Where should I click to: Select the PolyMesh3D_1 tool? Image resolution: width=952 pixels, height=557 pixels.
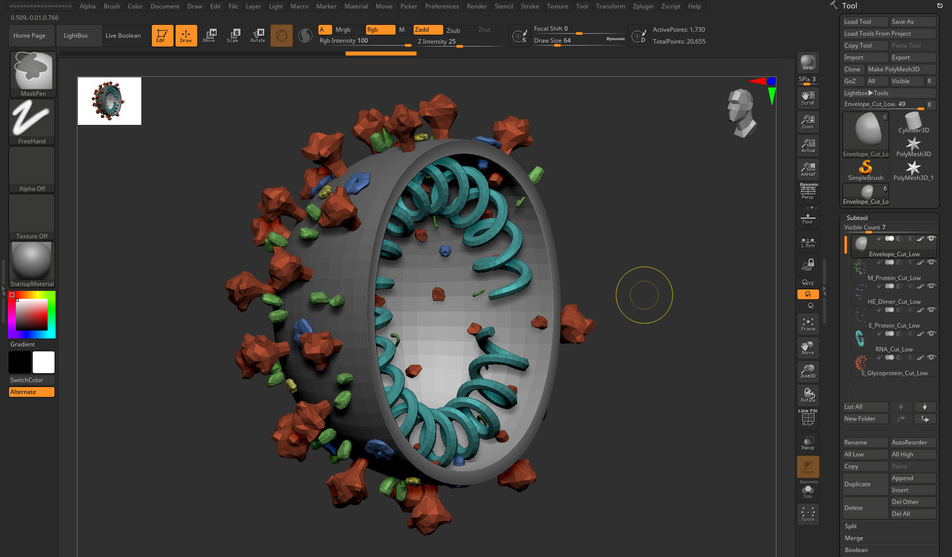[x=913, y=170]
